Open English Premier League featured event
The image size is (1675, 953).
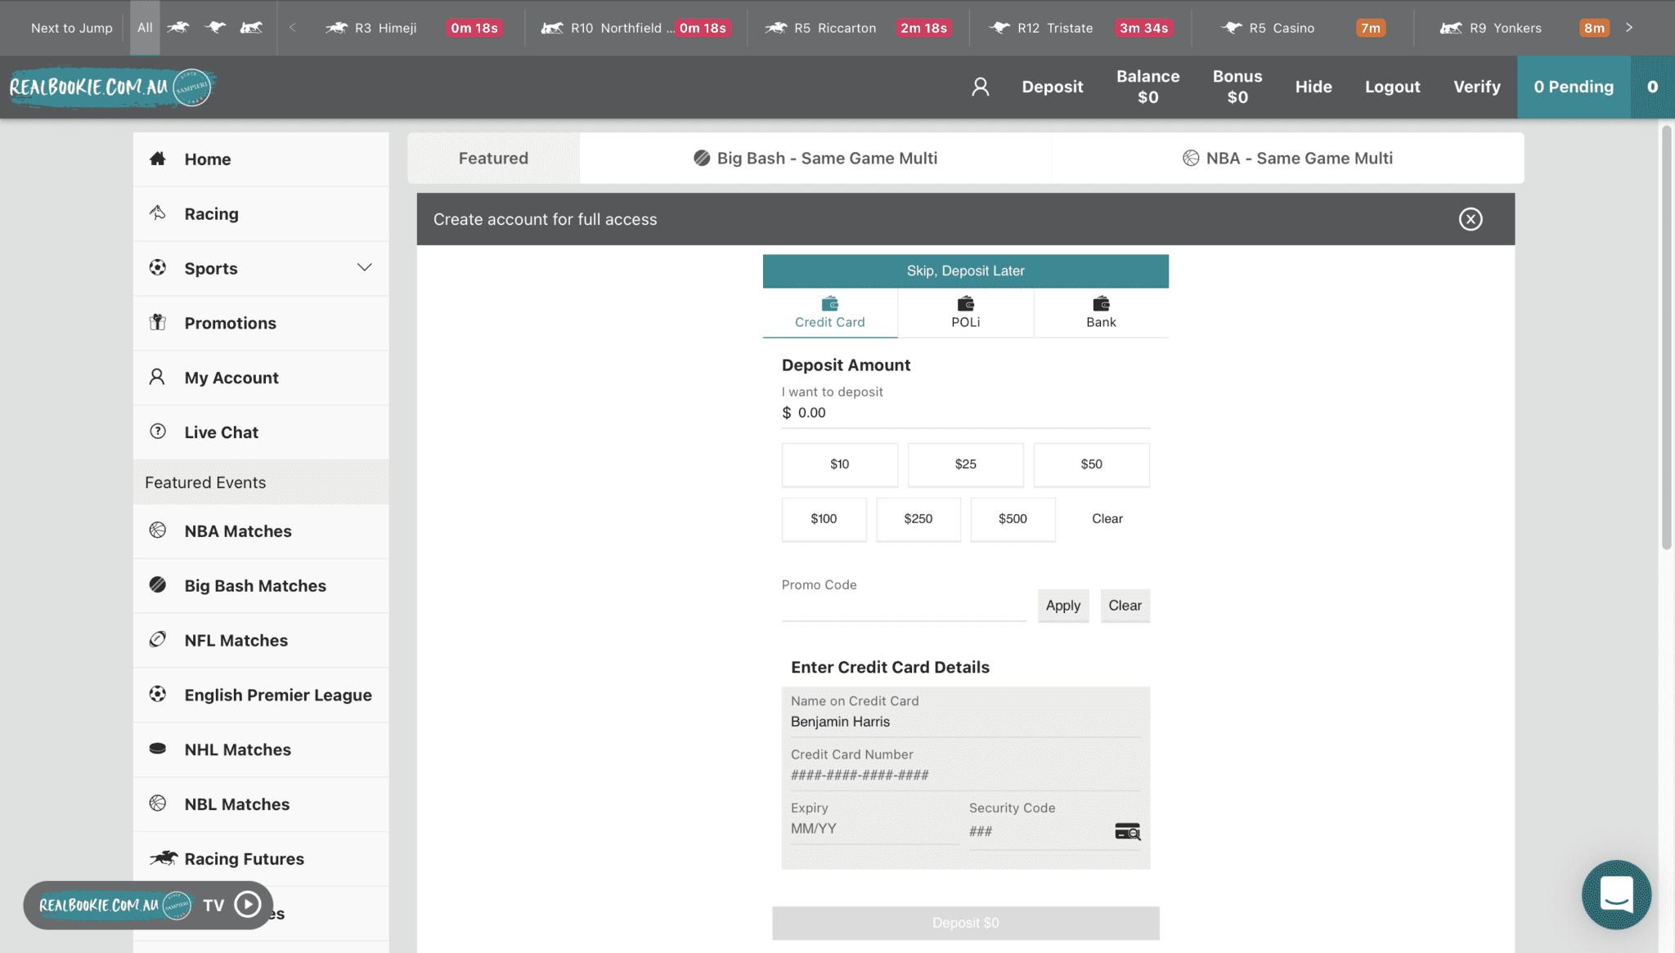click(x=261, y=696)
